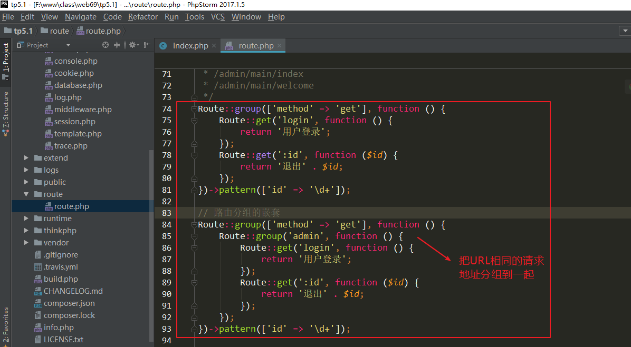The width and height of the screenshot is (631, 347).
Task: Open the 7: Structure side tool tab
Action: [6, 113]
